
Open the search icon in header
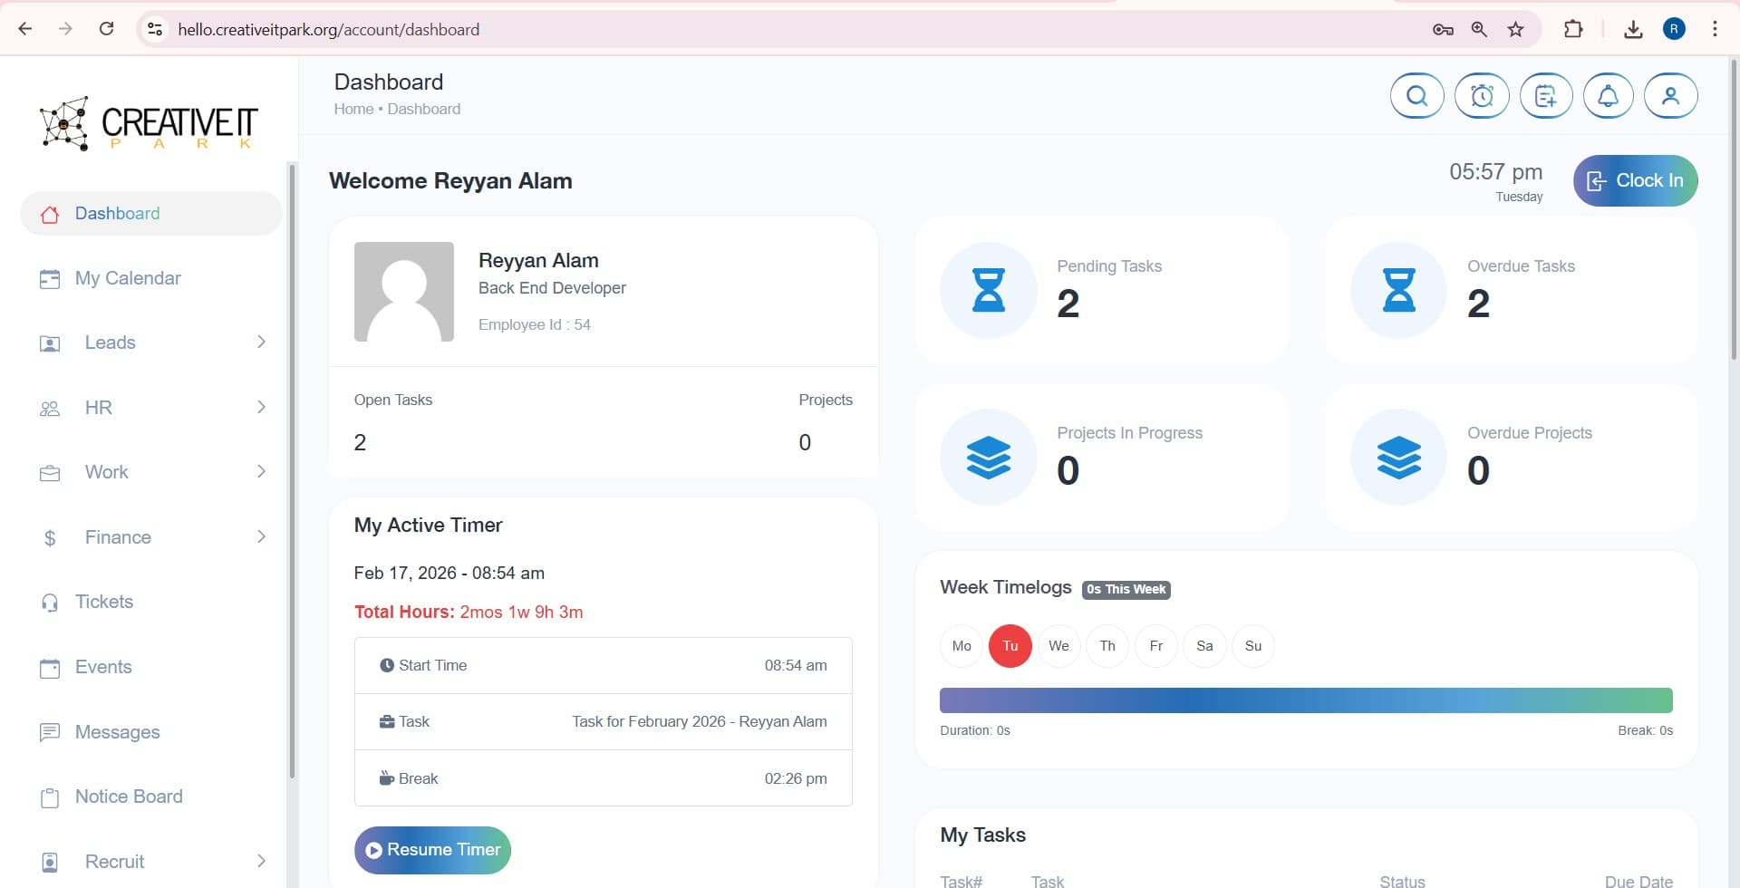click(x=1416, y=96)
